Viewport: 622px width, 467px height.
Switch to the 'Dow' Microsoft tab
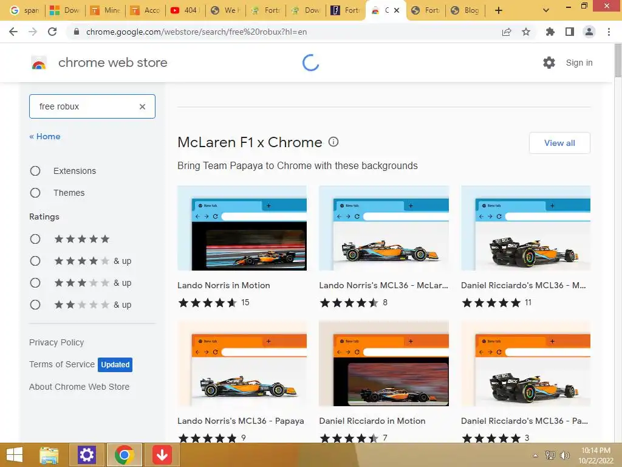pyautogui.click(x=64, y=10)
